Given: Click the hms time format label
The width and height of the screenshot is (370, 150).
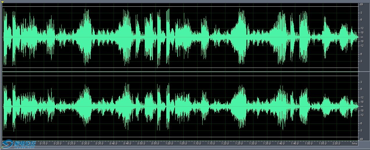Looking at the screenshot, I should click(354, 144).
